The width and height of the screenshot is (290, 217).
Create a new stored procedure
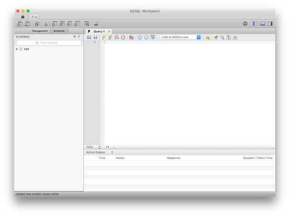(x=69, y=24)
